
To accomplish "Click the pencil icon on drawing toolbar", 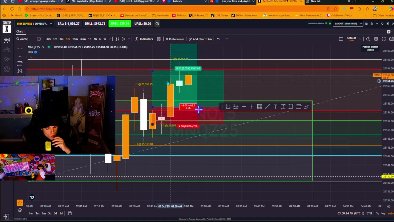I will coord(307,107).
